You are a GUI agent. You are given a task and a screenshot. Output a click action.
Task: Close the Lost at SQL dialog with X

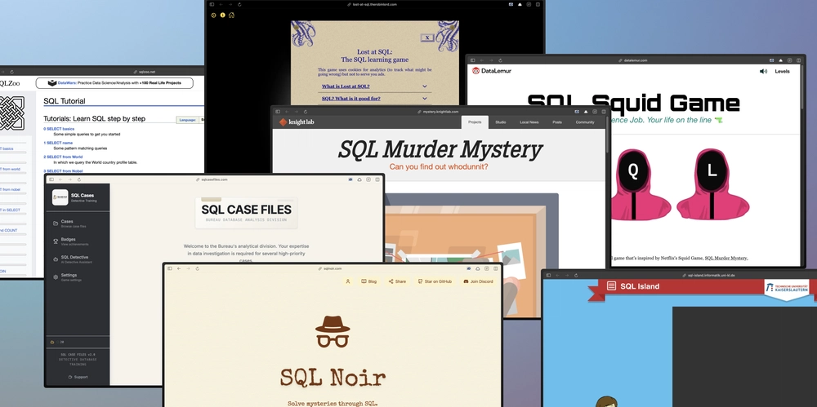(x=426, y=38)
